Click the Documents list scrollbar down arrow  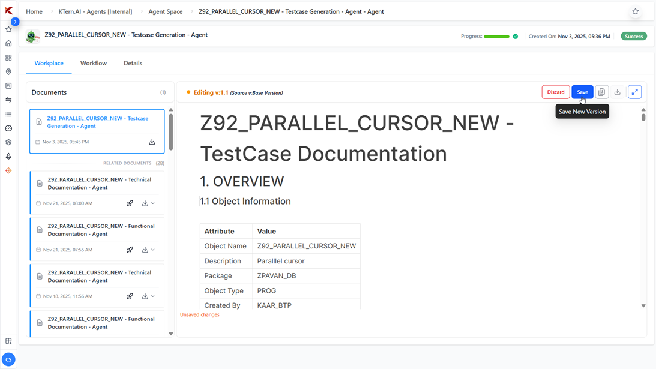171,334
